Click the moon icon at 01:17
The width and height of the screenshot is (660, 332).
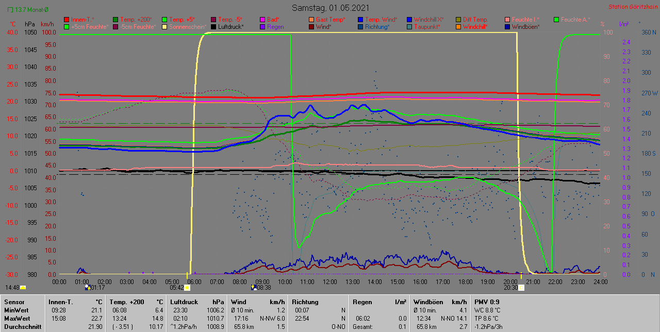(87, 288)
